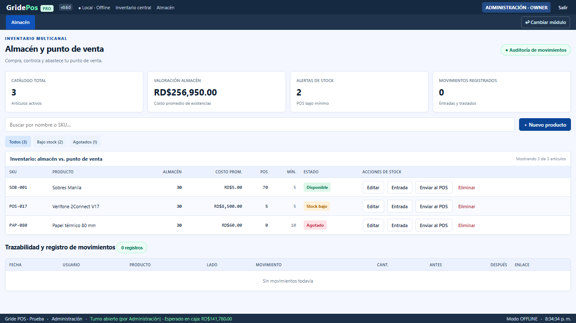The height and width of the screenshot is (323, 576).
Task: Click Turno abierto status in footer
Action: pos(161,319)
